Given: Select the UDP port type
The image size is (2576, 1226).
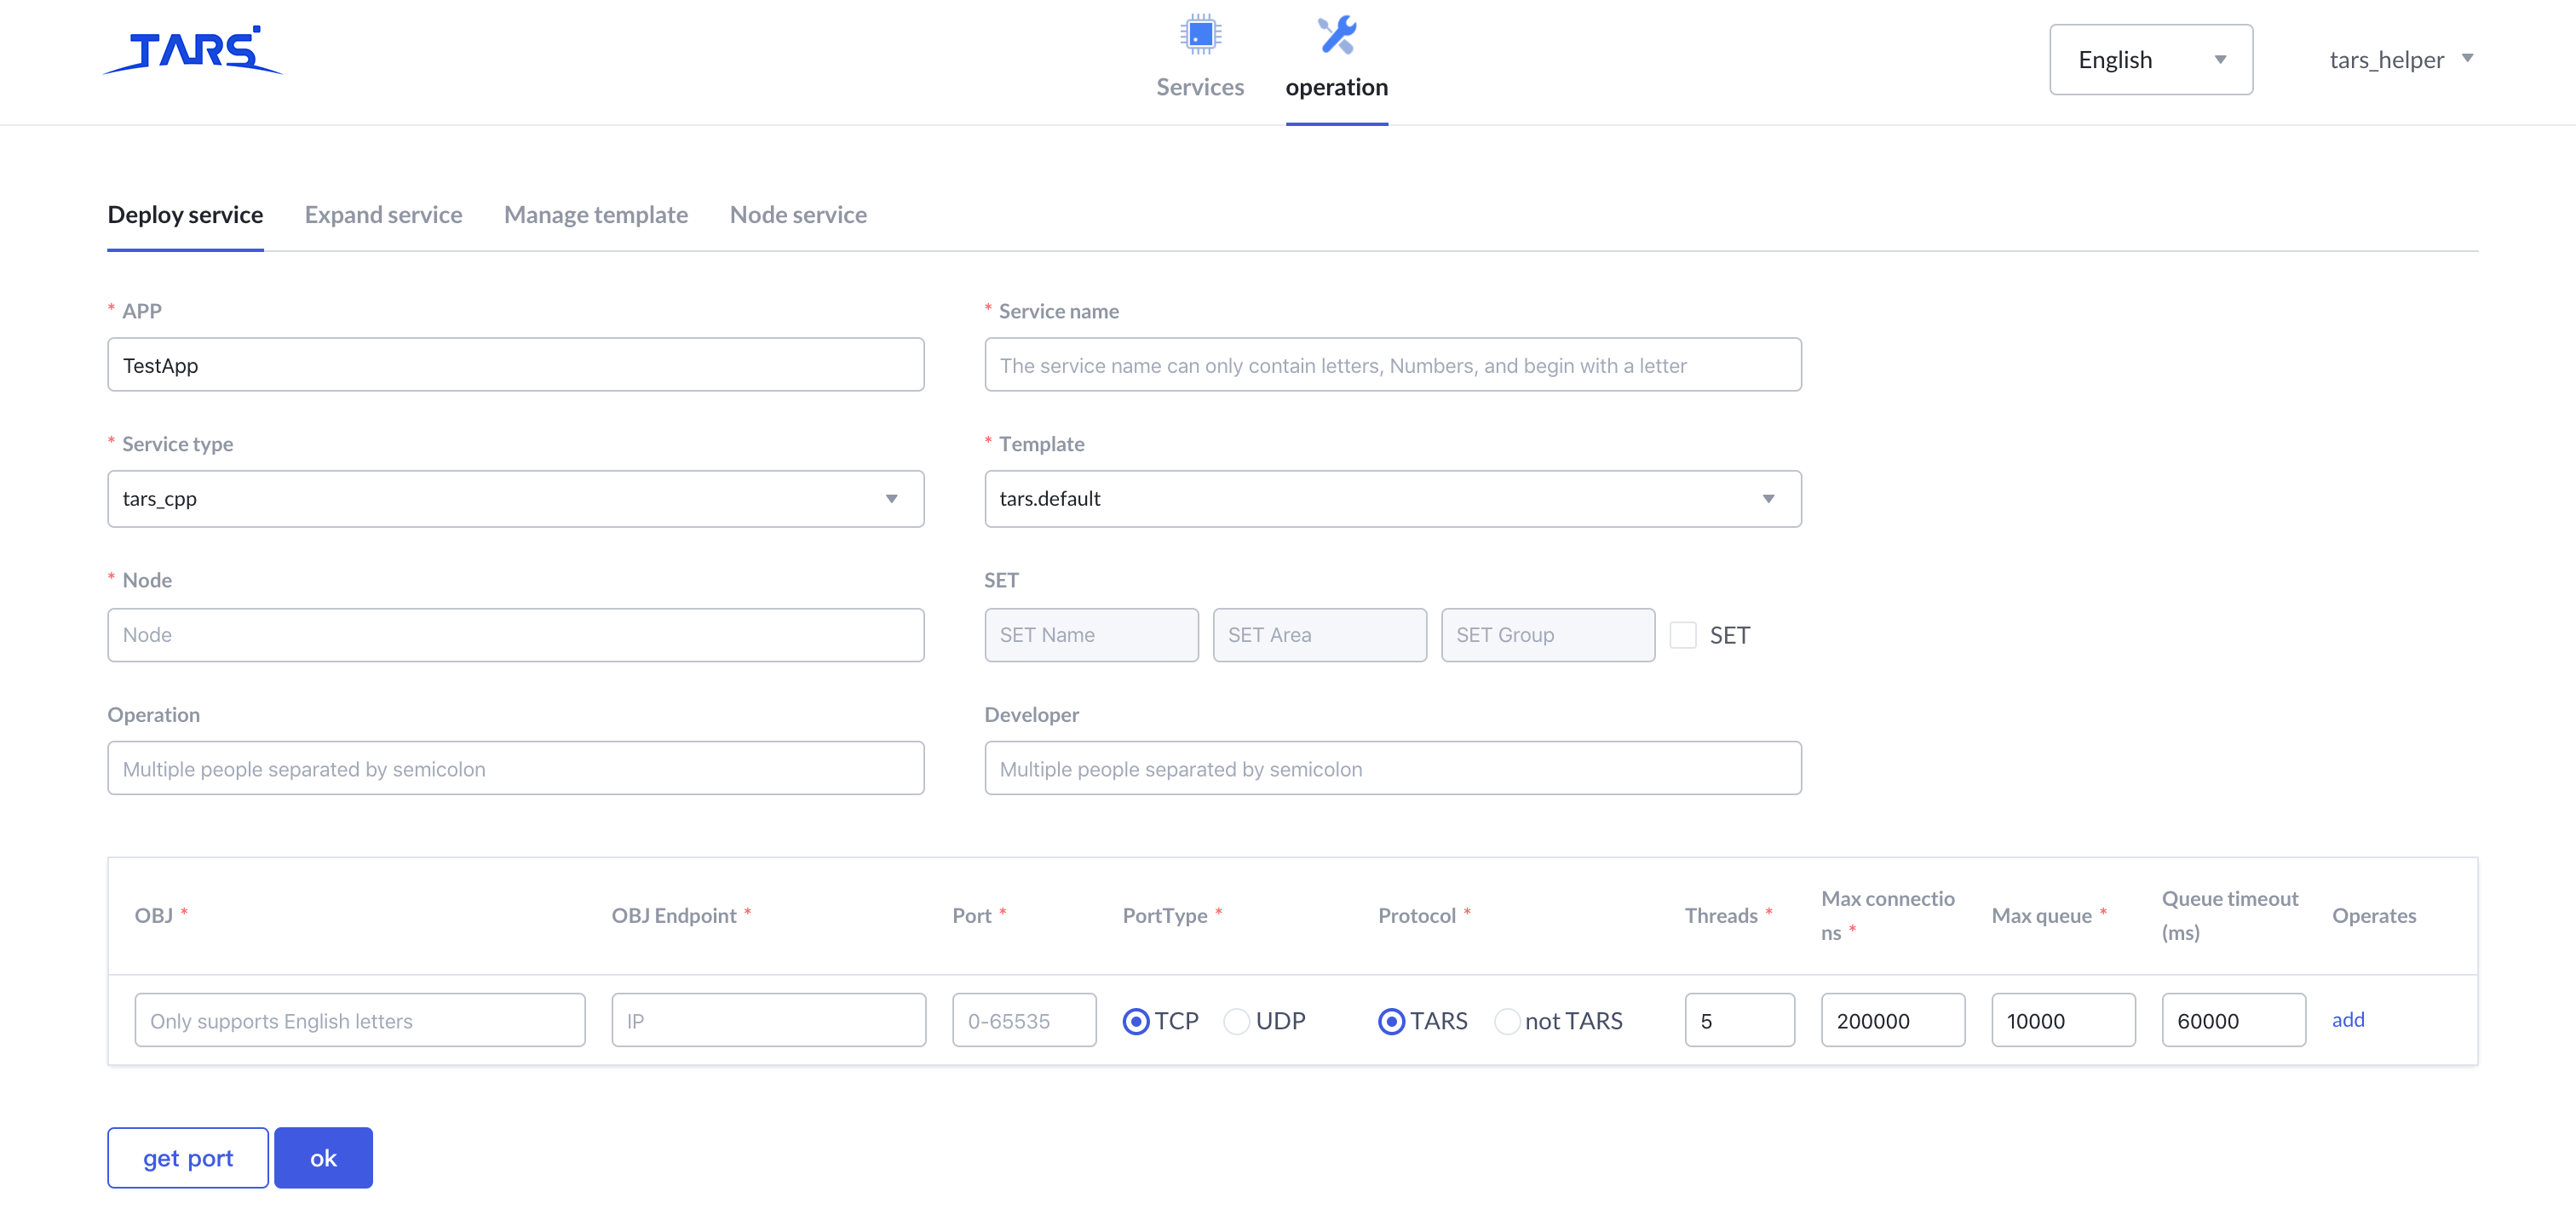Looking at the screenshot, I should (1237, 1021).
